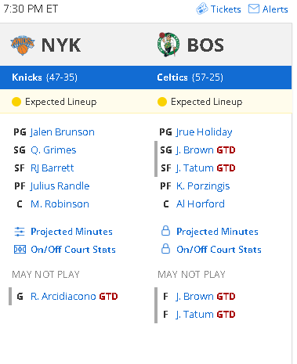Click the Celtics team logo
The image size is (297, 364).
click(168, 45)
